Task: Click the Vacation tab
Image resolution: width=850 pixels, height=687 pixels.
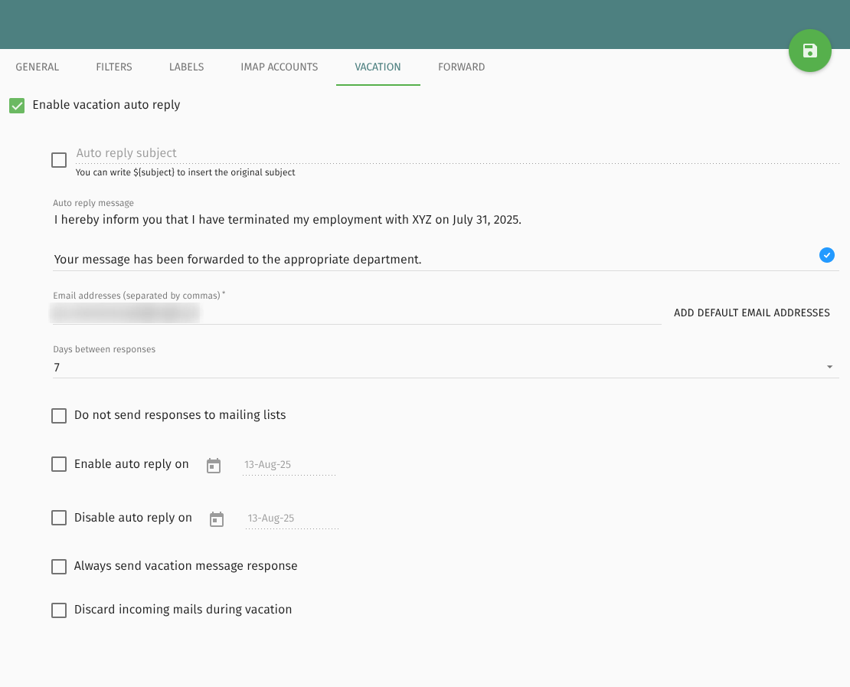Action: coord(378,67)
